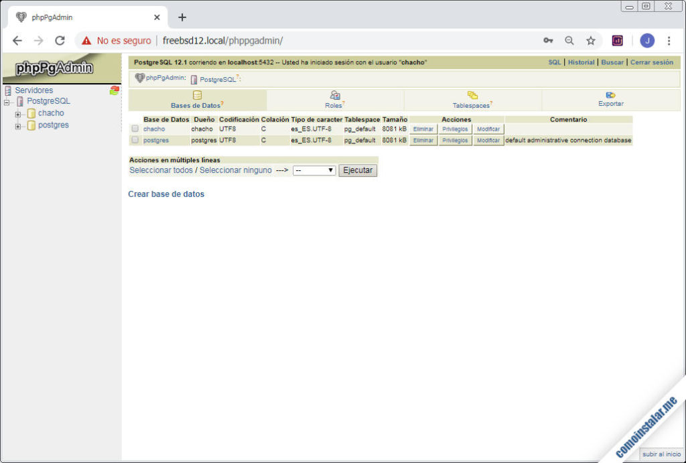Bookmark page with the star icon

591,41
